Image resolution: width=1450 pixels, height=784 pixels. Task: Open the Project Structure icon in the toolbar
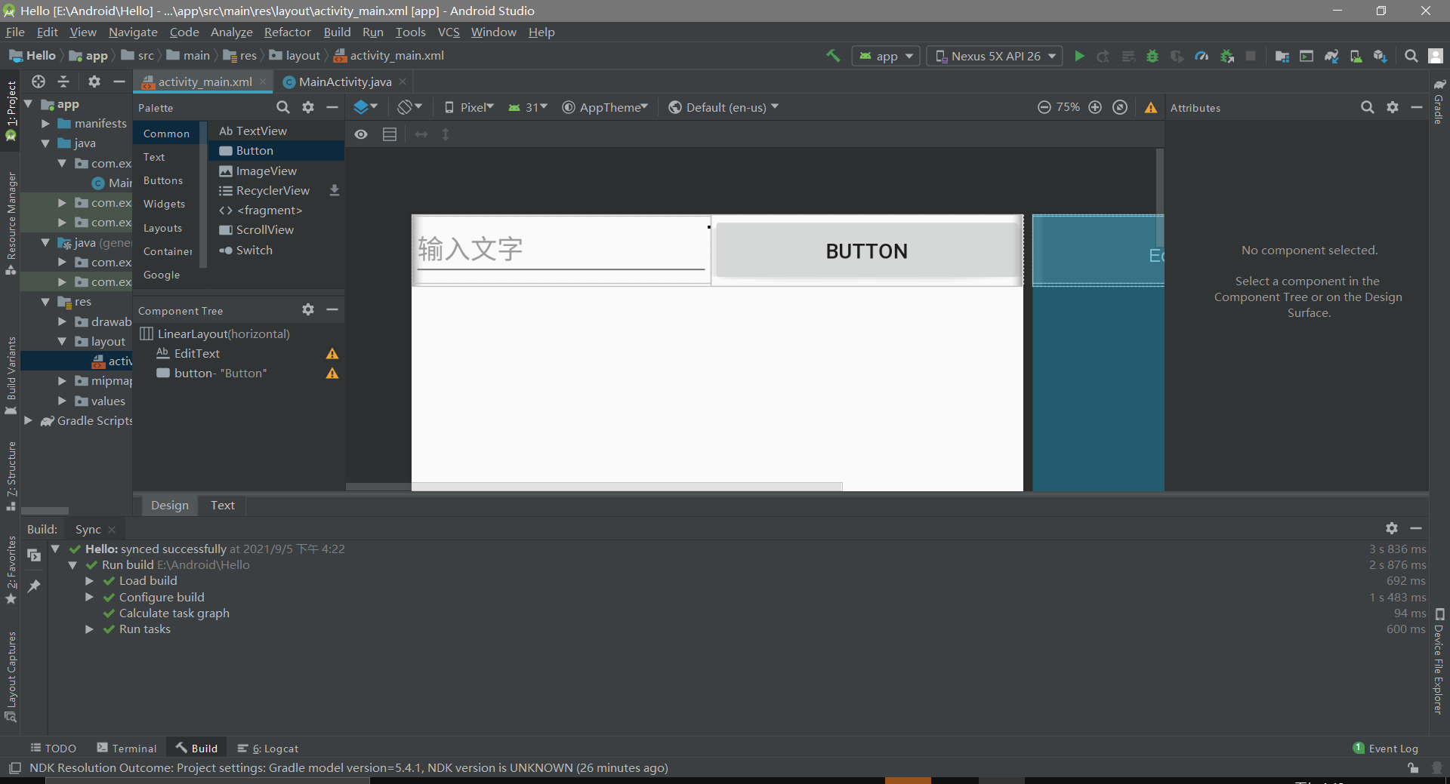pyautogui.click(x=1282, y=56)
